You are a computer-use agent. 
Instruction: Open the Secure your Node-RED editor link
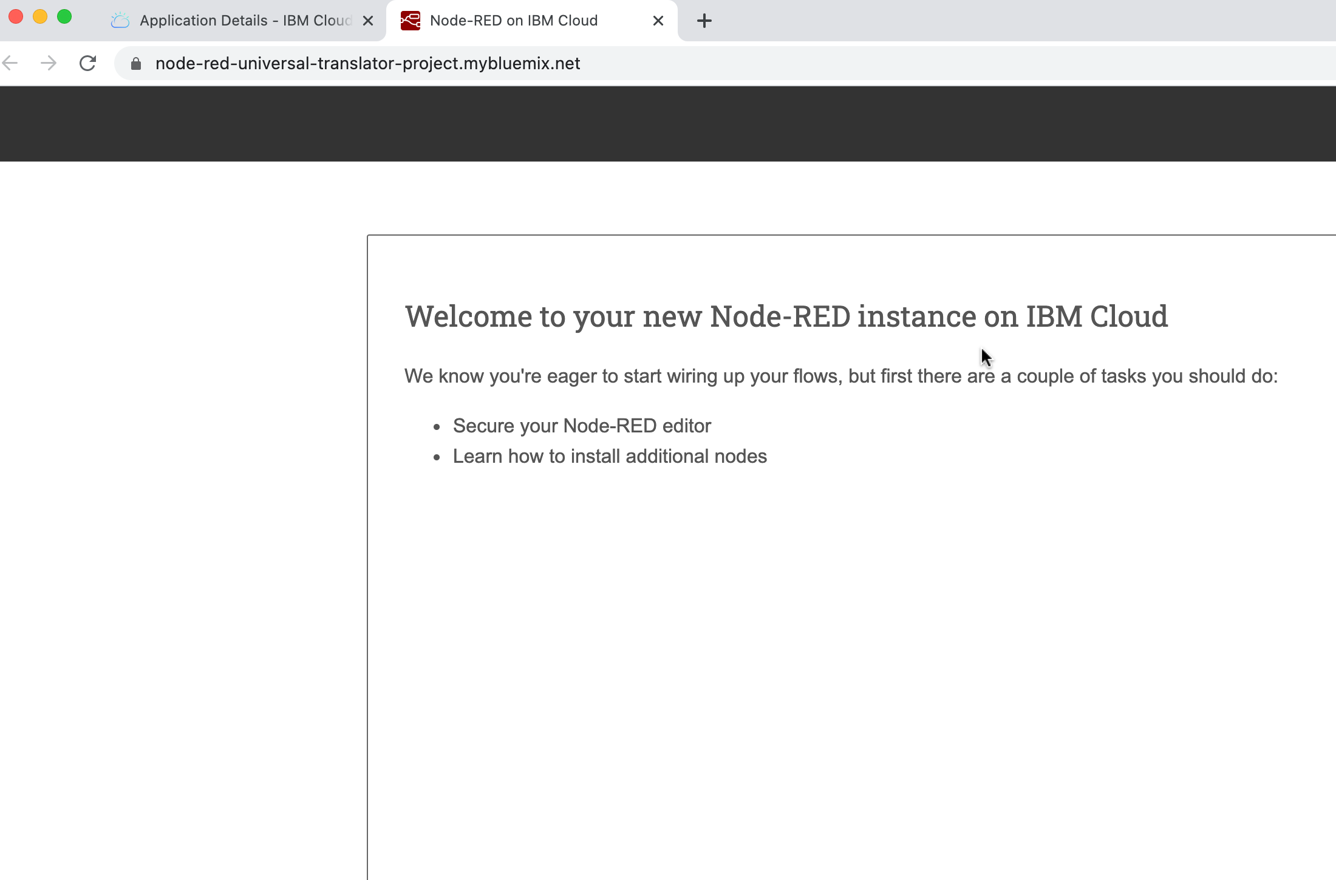(582, 426)
